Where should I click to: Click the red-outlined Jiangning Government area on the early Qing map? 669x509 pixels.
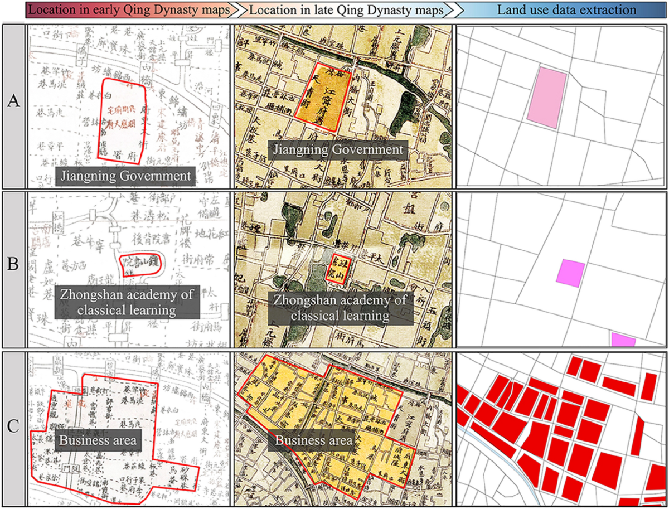point(123,117)
